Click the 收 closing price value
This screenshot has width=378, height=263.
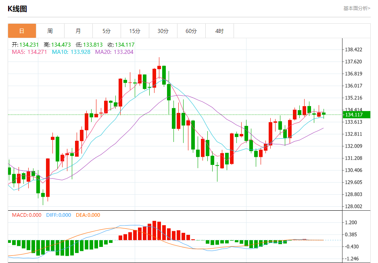pos(125,45)
